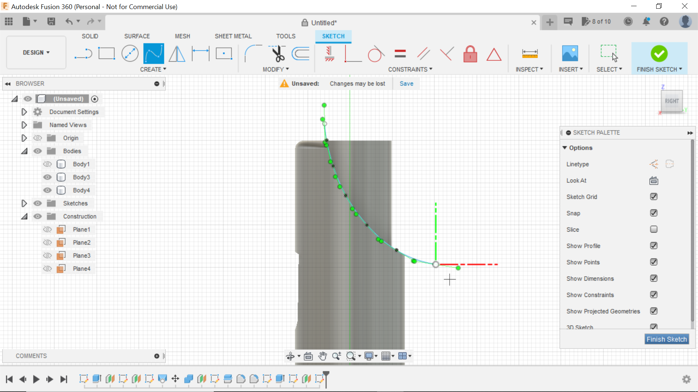
Task: Select the Mirror sketch tool
Action: (x=176, y=53)
